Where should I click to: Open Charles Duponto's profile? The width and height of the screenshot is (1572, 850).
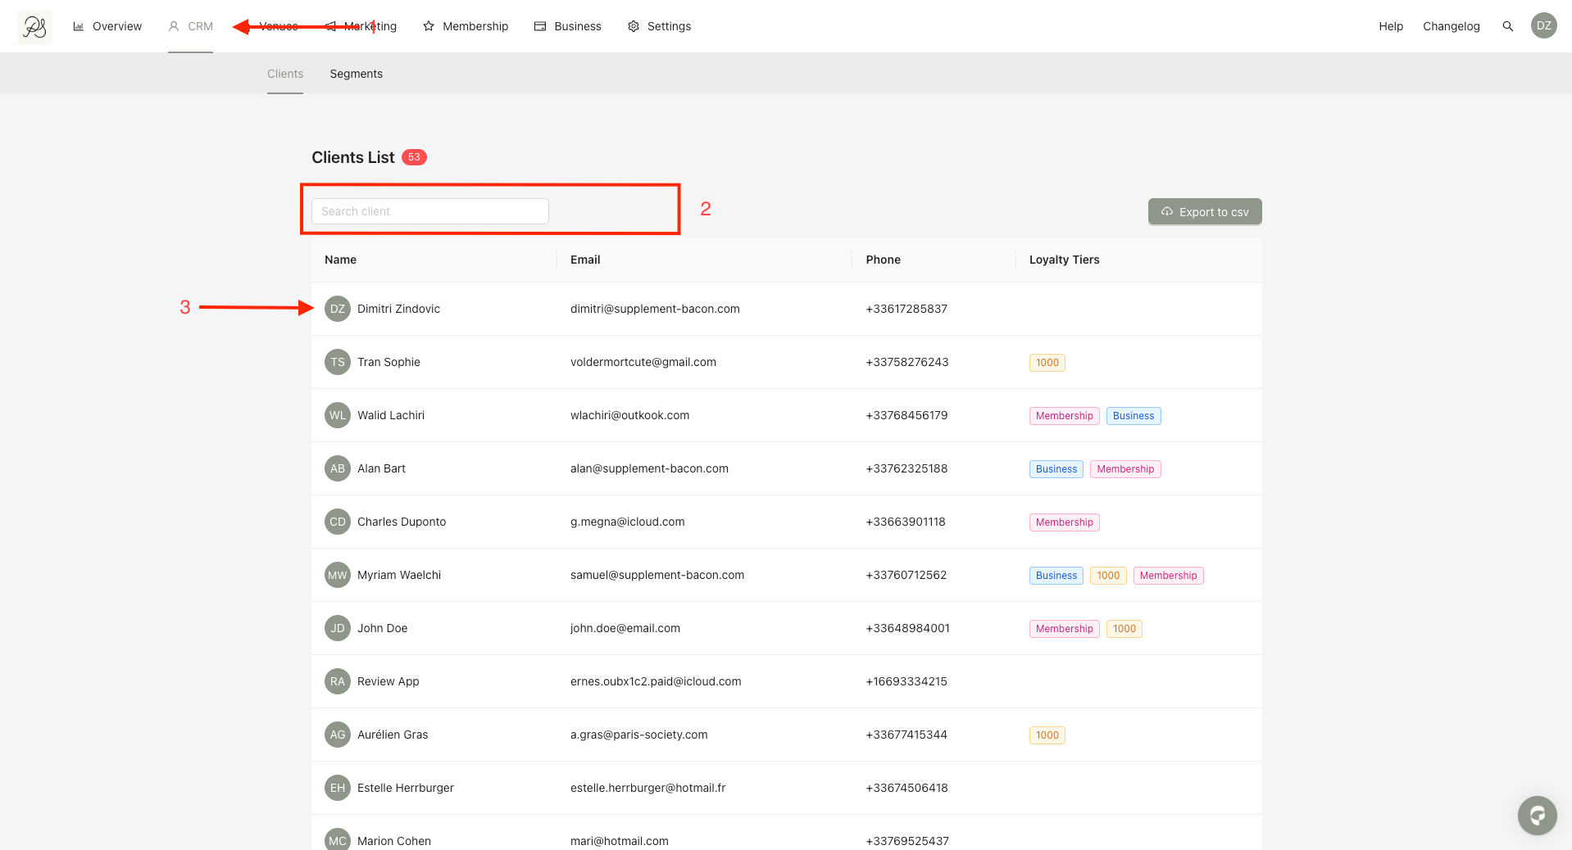(x=402, y=522)
